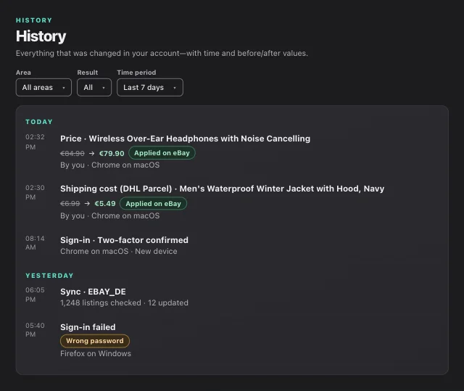Image resolution: width=464 pixels, height=391 pixels.
Task: Open the Area dropdown showing All areas
Action: point(43,87)
